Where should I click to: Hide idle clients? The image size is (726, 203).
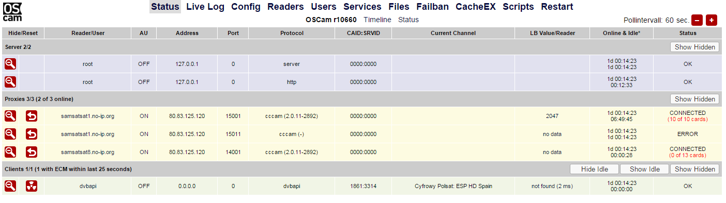click(594, 169)
